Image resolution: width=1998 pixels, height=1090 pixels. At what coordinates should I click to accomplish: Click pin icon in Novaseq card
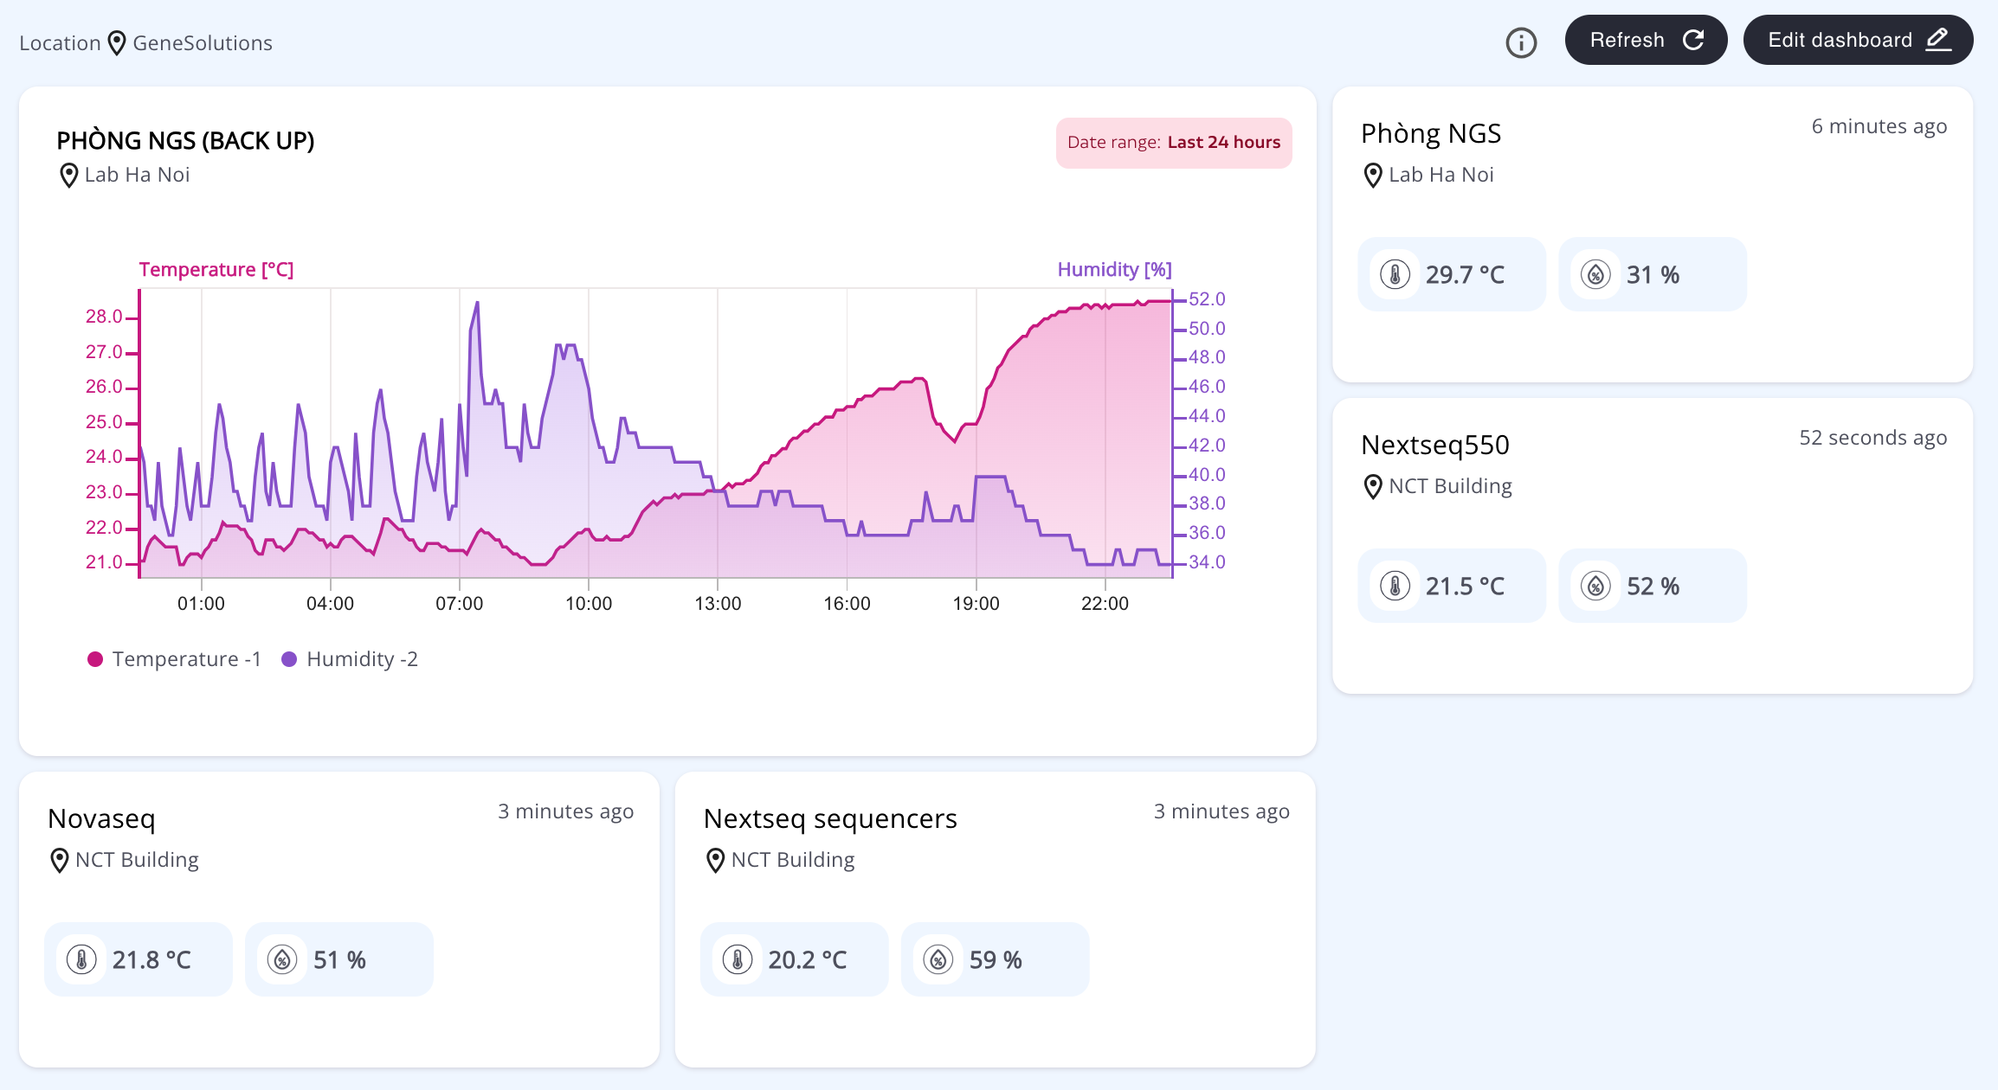[x=59, y=861]
